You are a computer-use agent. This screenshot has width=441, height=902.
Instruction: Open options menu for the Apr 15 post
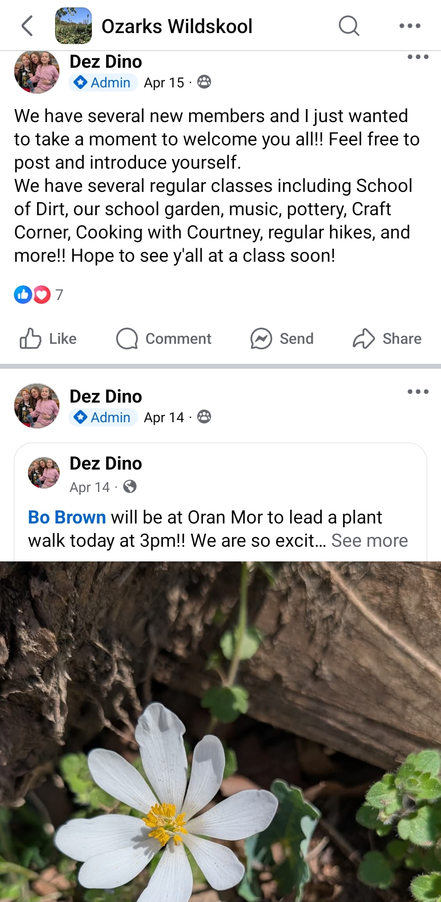[418, 57]
